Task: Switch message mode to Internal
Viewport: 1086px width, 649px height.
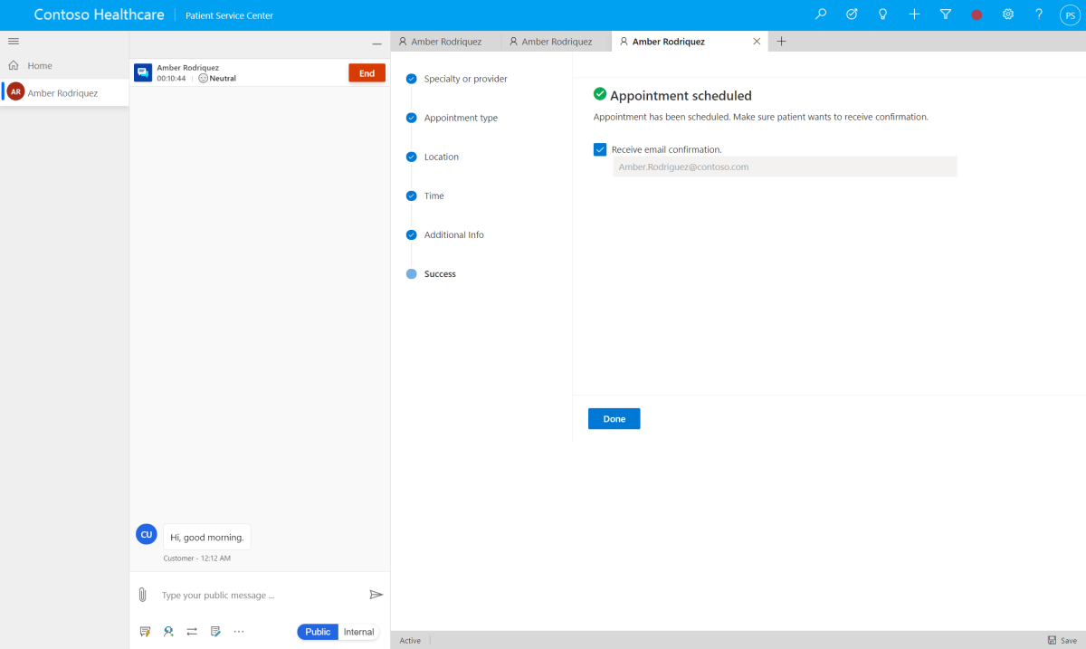Action: click(x=358, y=632)
